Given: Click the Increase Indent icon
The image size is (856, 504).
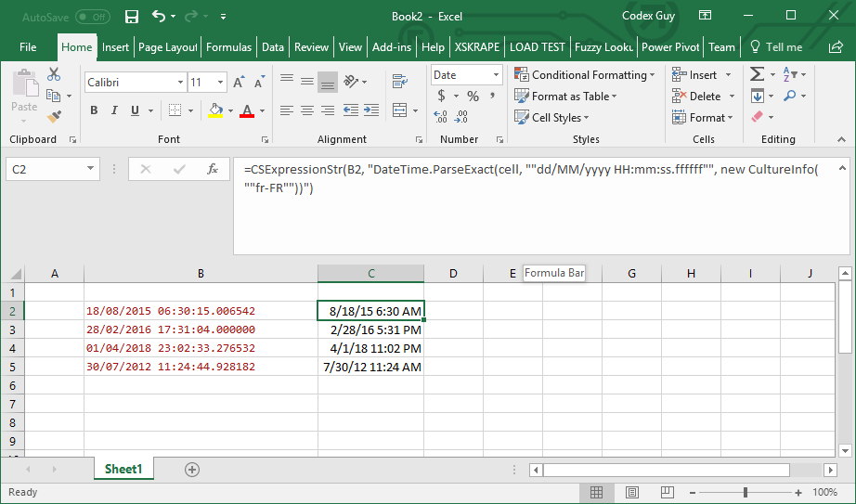Looking at the screenshot, I should [x=371, y=110].
